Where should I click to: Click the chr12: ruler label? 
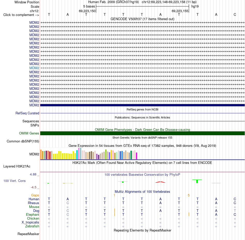[35, 11]
